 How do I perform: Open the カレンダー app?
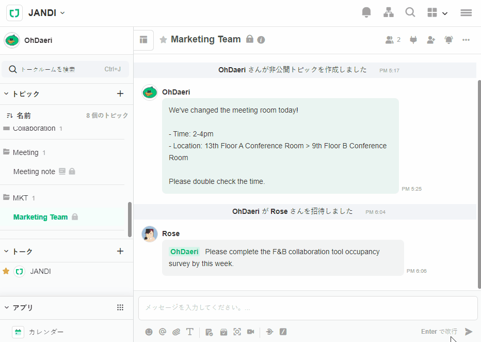[46, 332]
